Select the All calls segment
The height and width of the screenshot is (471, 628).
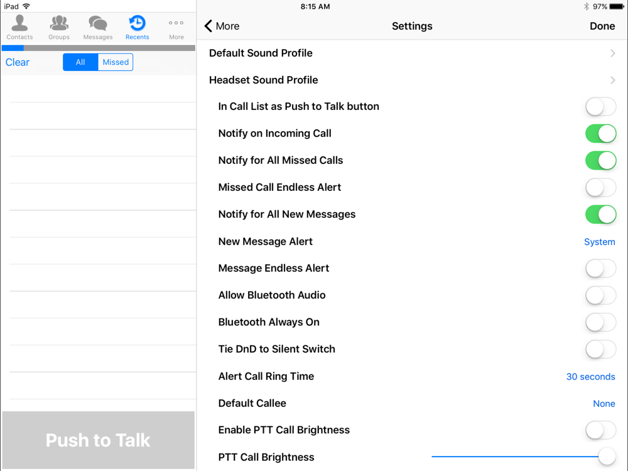click(x=80, y=62)
